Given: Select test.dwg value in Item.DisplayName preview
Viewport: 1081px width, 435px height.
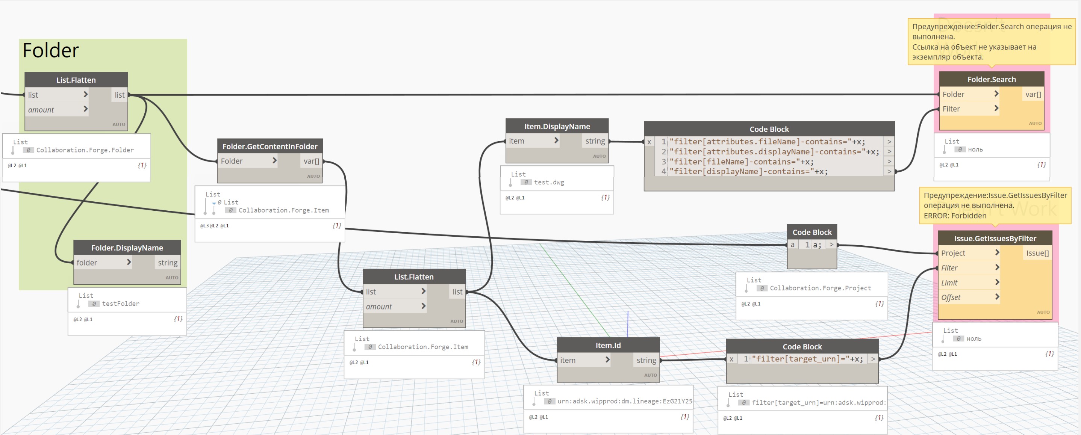Looking at the screenshot, I should (x=549, y=182).
